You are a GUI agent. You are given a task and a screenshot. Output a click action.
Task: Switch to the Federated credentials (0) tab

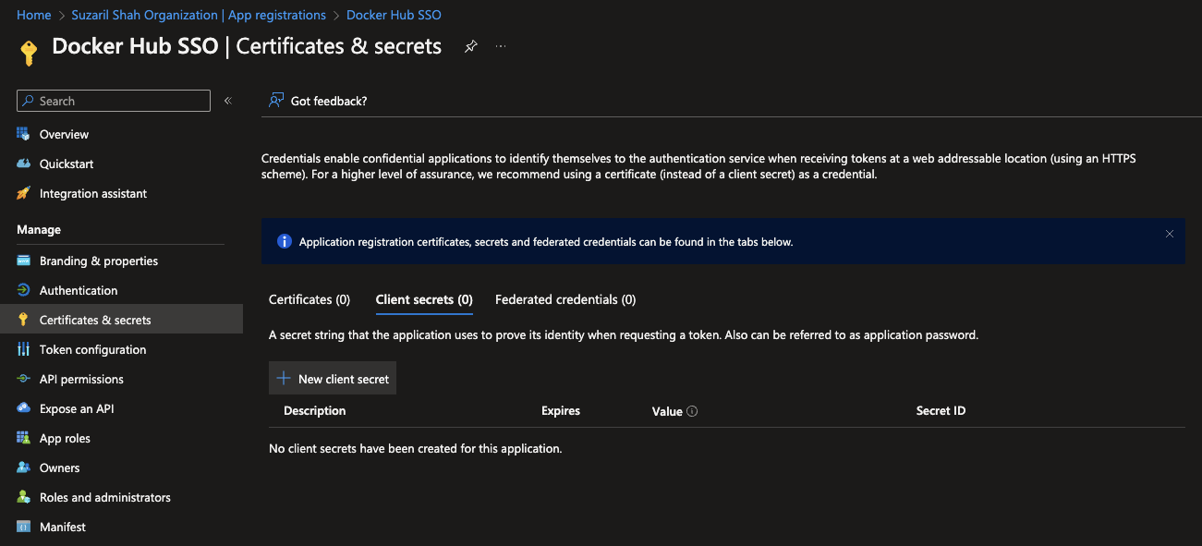565,299
